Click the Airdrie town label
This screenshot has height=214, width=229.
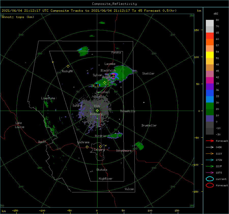tap(100, 136)
